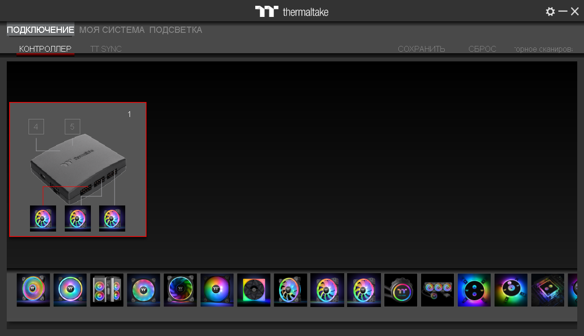
Task: Select fan thumbnail right of the square-frame fan
Action: click(x=291, y=290)
